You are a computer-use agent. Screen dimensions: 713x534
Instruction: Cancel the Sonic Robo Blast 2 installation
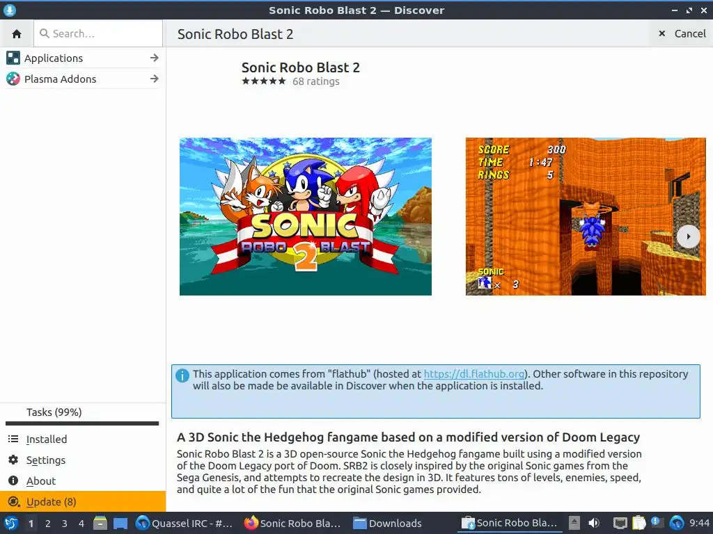click(682, 33)
